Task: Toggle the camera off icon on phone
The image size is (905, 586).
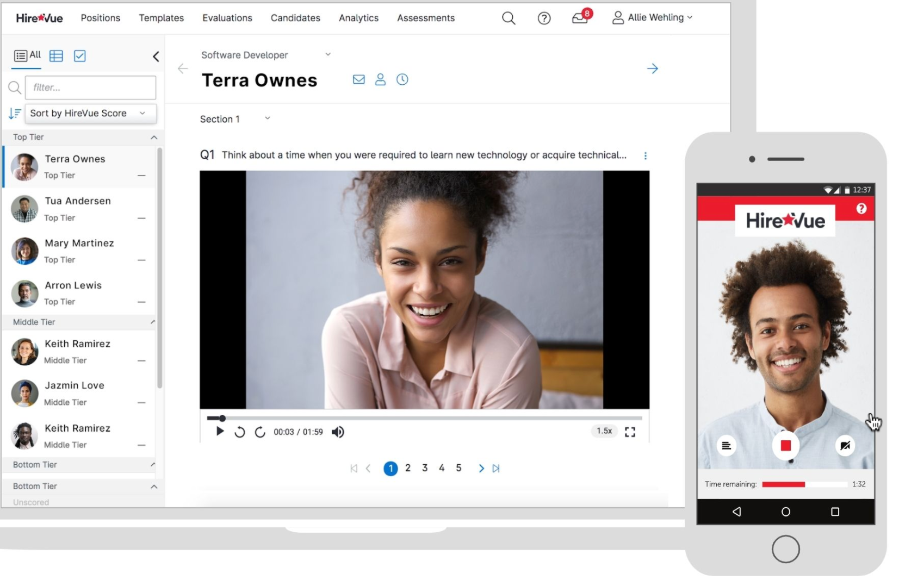Action: [844, 446]
